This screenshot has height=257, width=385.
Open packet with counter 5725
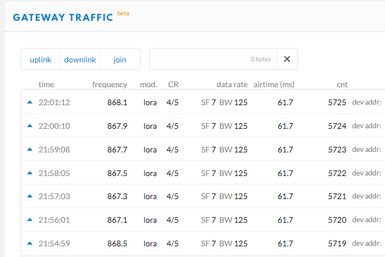pos(337,102)
